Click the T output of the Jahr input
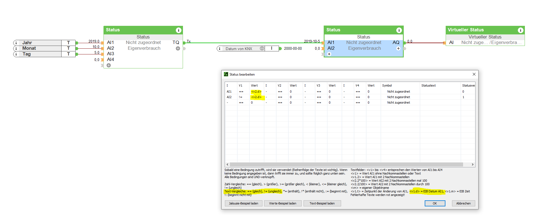This screenshot has height=216, width=550. [68, 43]
